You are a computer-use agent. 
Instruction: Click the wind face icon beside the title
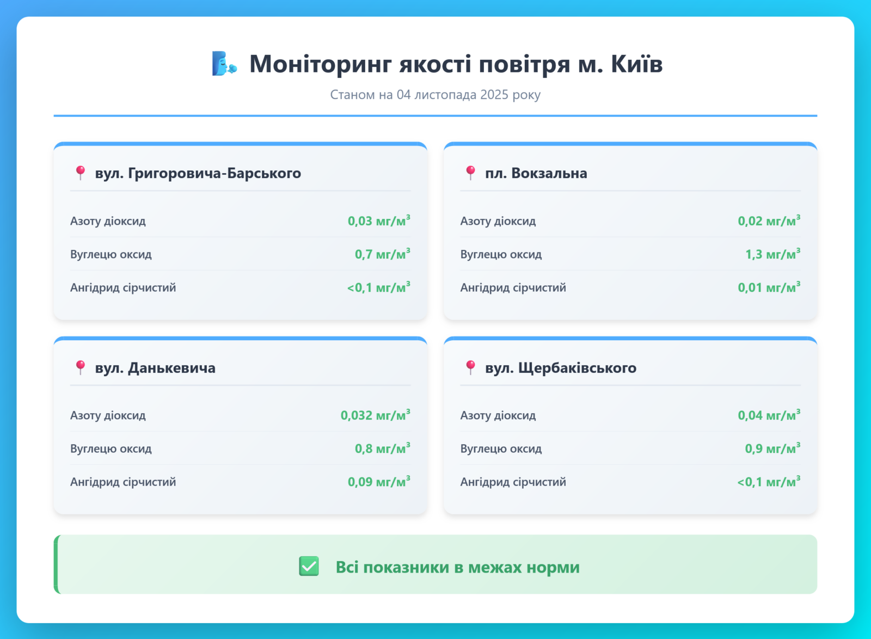click(x=224, y=64)
